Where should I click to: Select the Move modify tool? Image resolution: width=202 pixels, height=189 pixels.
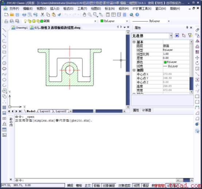[197, 58]
